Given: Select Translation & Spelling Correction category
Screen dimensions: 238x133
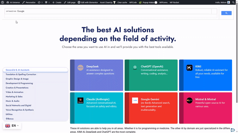Looking at the screenshot, I should tap(21, 74).
